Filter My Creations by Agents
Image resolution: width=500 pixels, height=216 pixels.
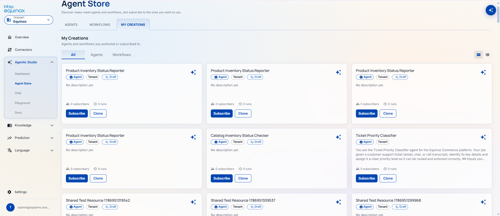coord(97,55)
